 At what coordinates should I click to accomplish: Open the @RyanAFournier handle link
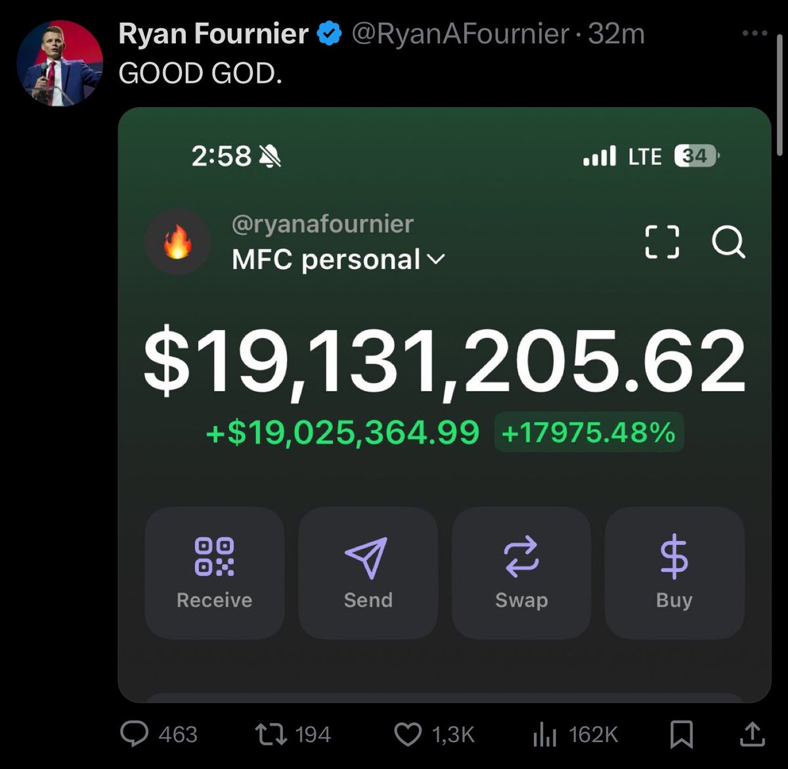pyautogui.click(x=460, y=34)
